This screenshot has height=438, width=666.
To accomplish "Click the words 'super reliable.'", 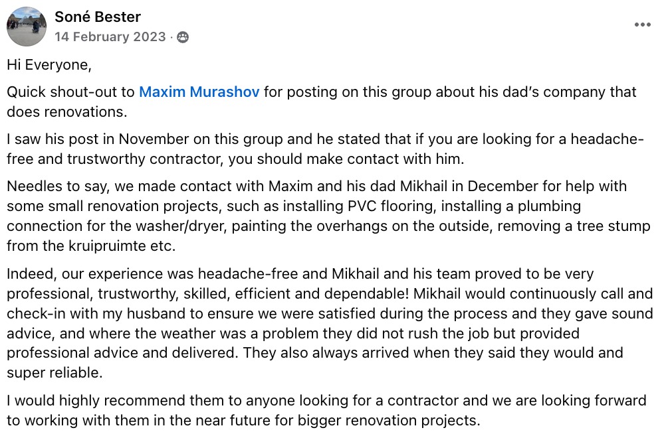I will [55, 373].
